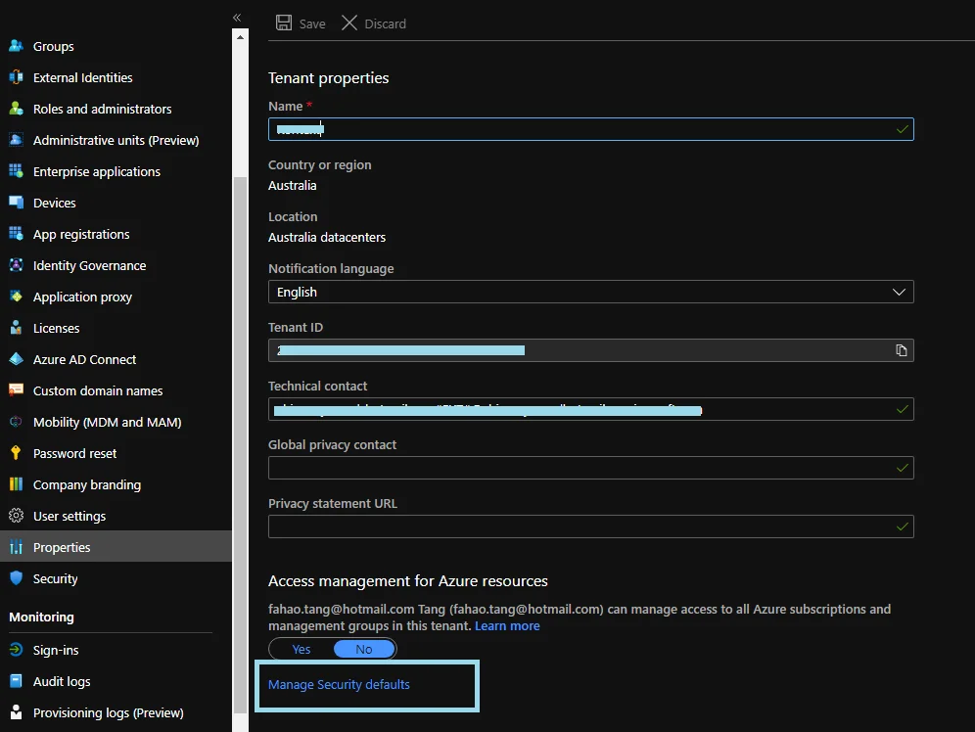Open the Notification language dropdown
This screenshot has width=975, height=732.
(x=590, y=292)
